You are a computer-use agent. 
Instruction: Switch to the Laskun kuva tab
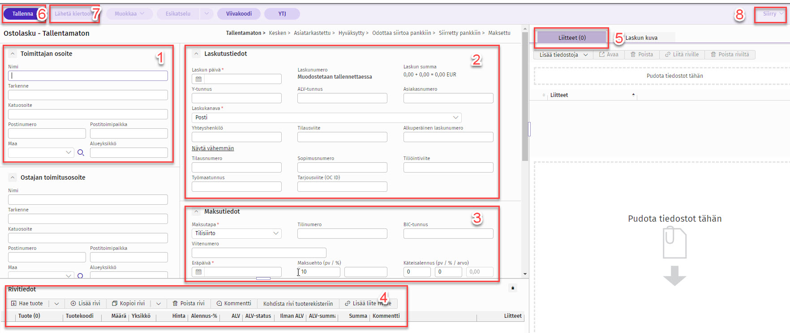[641, 38]
